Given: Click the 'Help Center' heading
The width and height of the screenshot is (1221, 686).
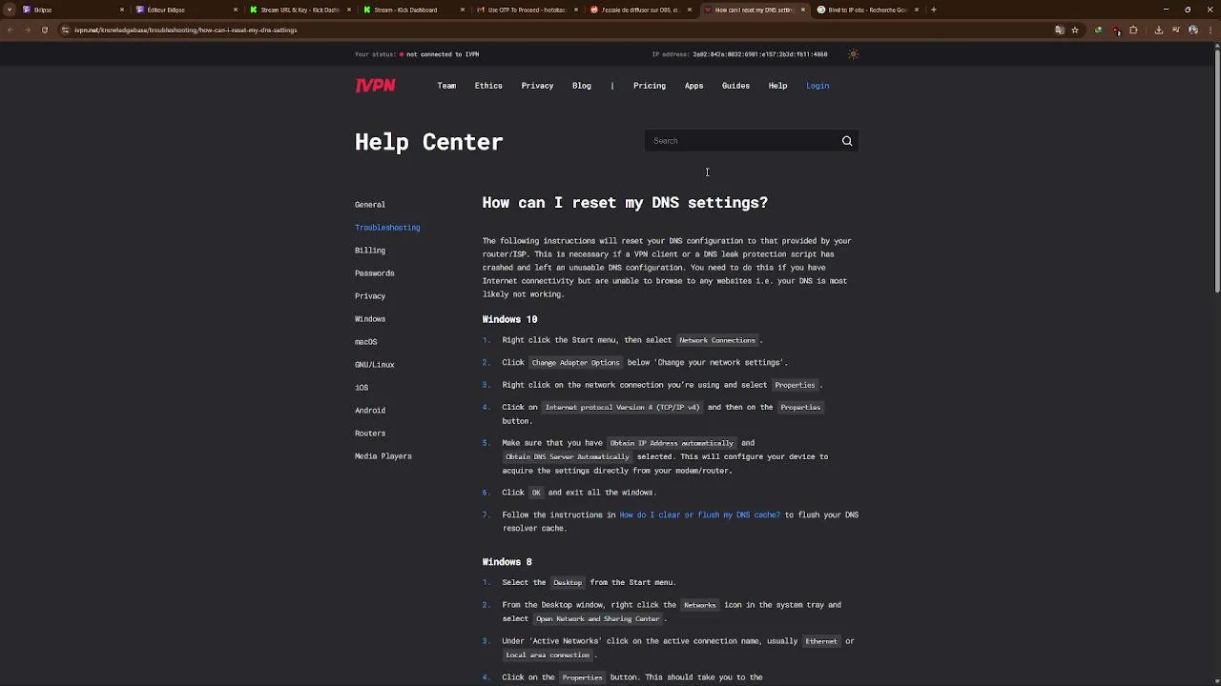Looking at the screenshot, I should (x=428, y=142).
